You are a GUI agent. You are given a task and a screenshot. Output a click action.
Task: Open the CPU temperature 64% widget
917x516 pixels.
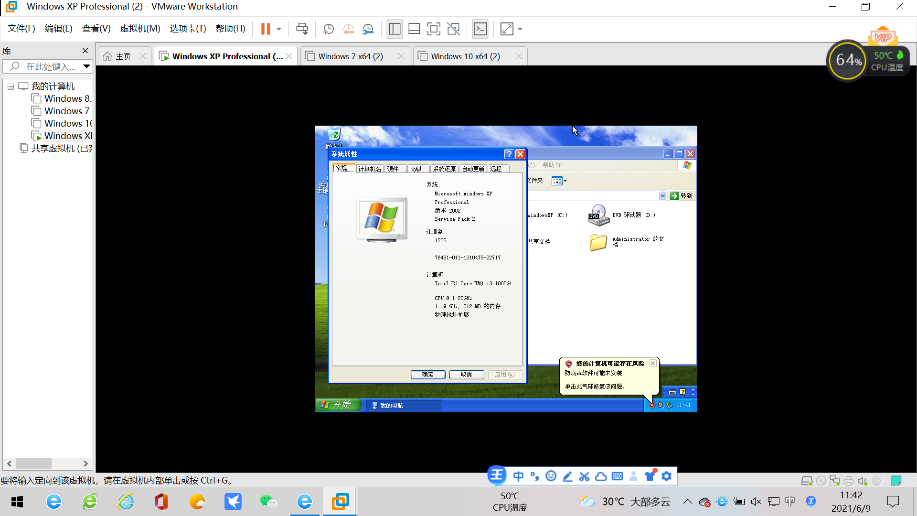[848, 61]
